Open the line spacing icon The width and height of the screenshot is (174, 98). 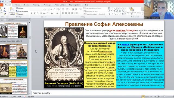coord(81,9)
